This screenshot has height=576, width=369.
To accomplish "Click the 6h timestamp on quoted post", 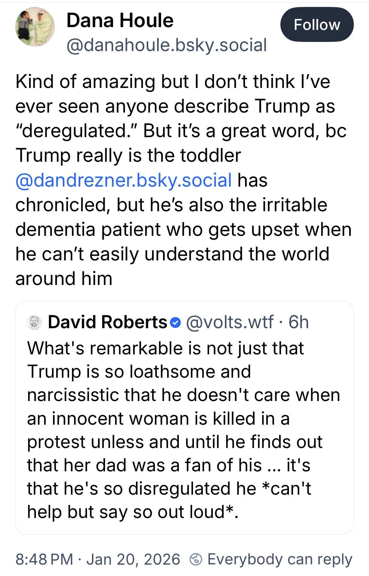I will (298, 322).
